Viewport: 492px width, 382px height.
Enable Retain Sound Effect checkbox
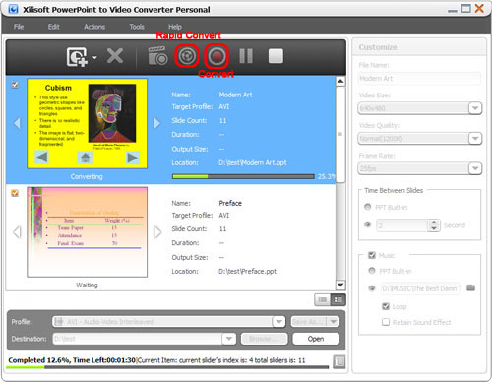pyautogui.click(x=386, y=322)
